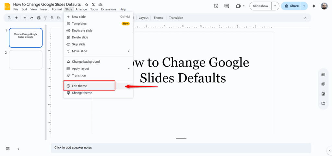Click the move to folder icon
Viewport: 332px width, 156px height.
[93, 5]
